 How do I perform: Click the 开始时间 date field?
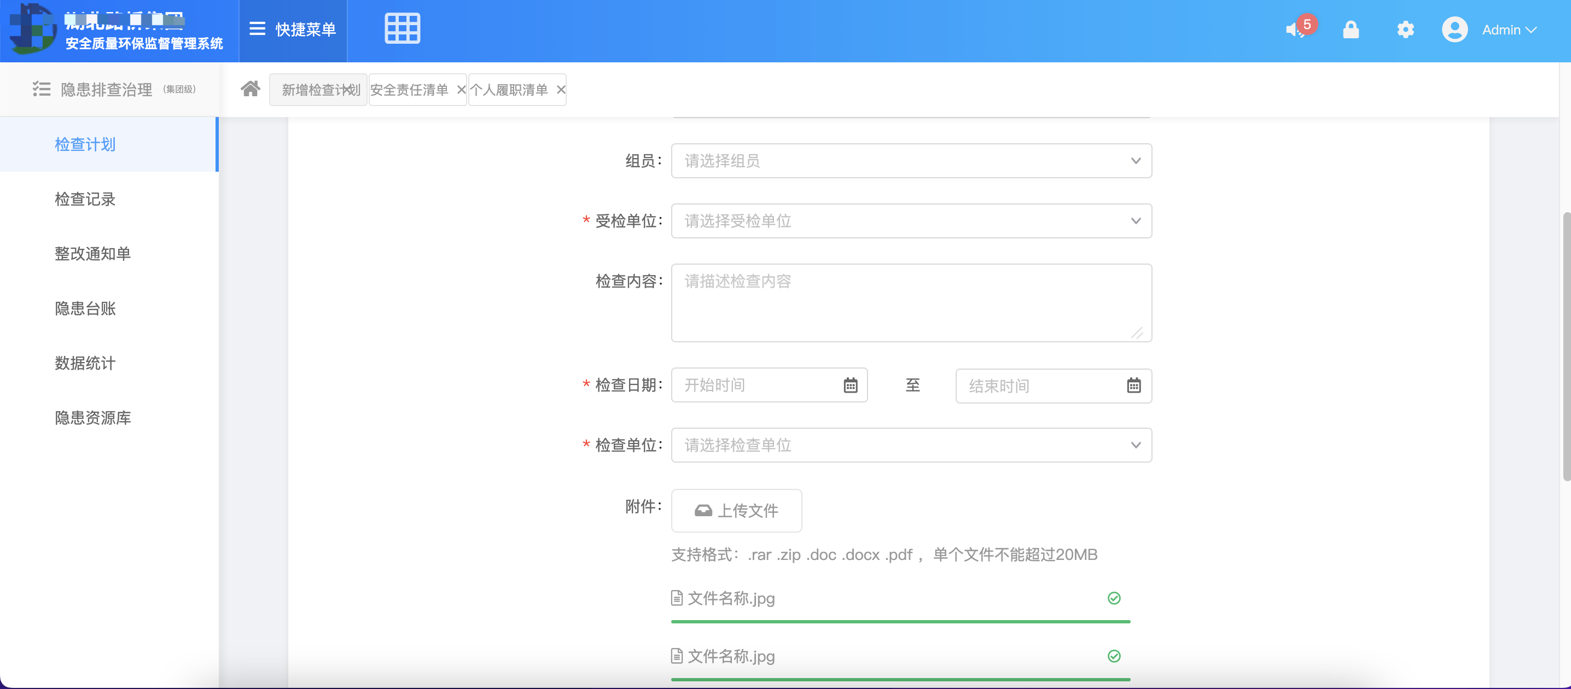[769, 386]
